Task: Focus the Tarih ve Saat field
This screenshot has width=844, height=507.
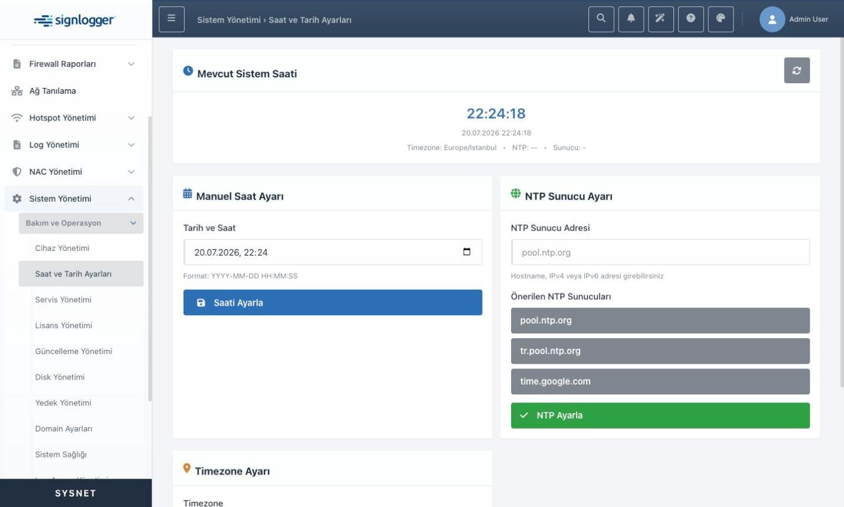Action: pos(333,252)
